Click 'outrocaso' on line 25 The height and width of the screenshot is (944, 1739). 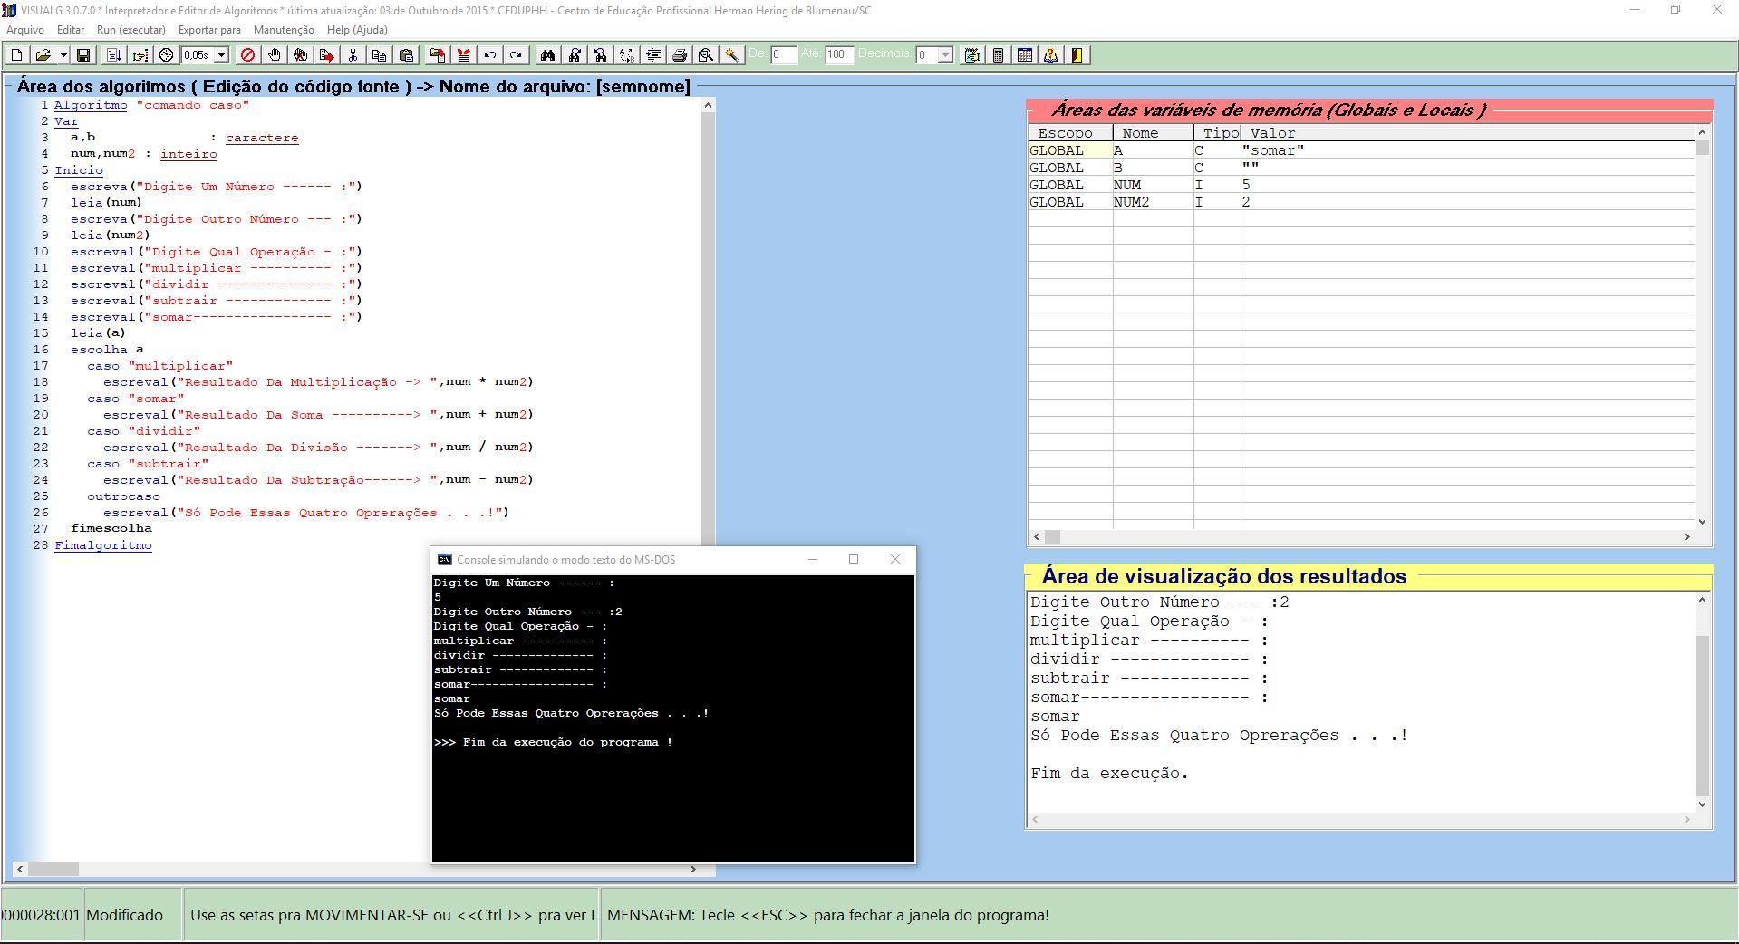(x=123, y=496)
